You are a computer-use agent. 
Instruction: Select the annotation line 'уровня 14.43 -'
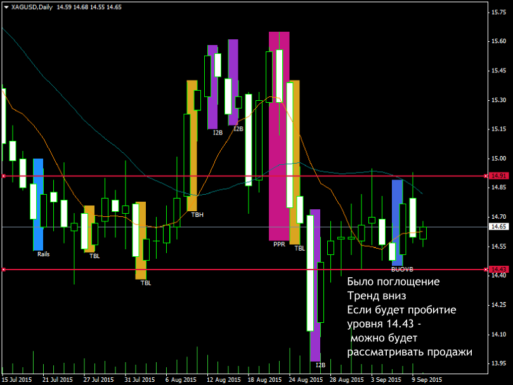384,324
